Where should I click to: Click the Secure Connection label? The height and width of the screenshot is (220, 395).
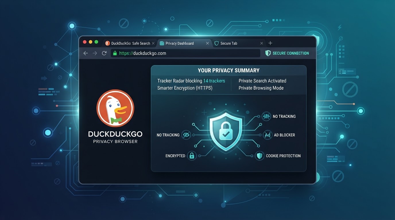[x=291, y=53]
